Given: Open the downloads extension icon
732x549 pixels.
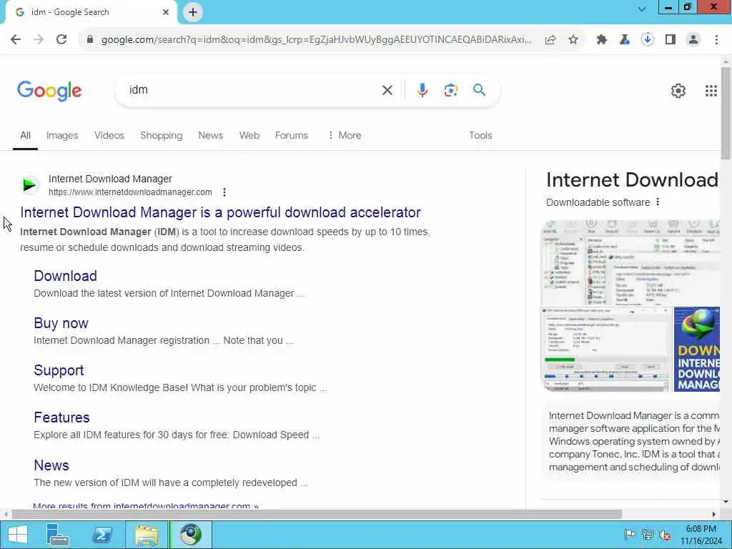Looking at the screenshot, I should 648,40.
